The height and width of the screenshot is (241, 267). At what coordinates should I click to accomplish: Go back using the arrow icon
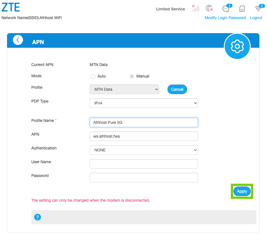click(x=18, y=40)
